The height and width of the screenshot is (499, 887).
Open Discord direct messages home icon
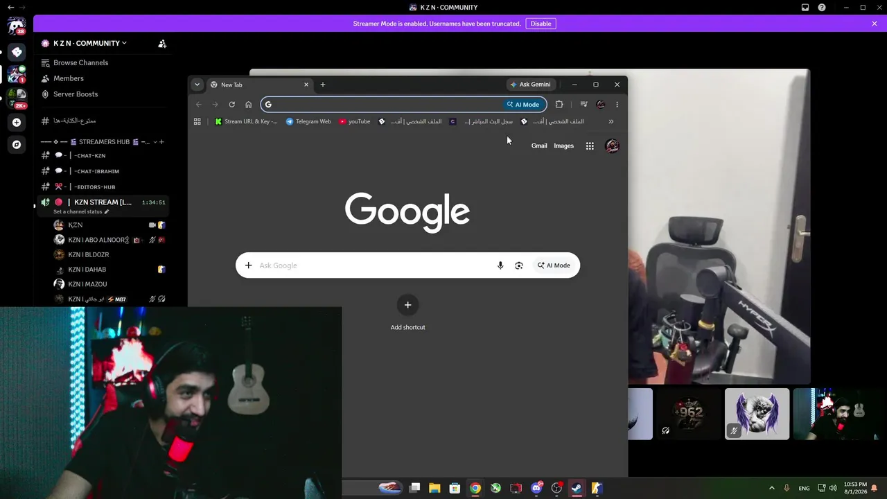tap(17, 27)
